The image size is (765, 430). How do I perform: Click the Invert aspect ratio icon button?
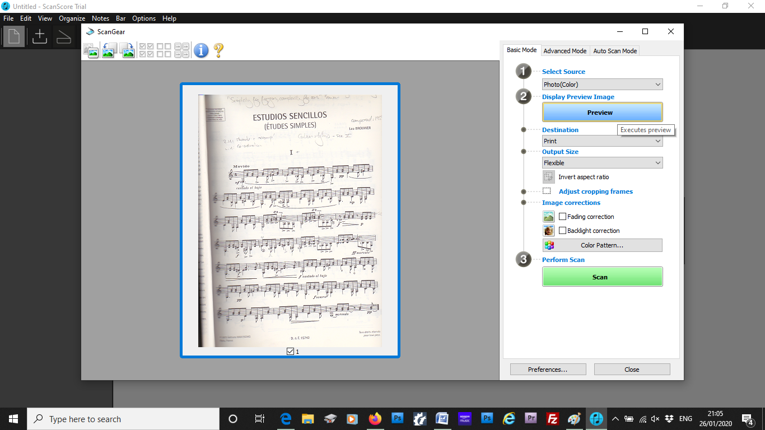(549, 177)
